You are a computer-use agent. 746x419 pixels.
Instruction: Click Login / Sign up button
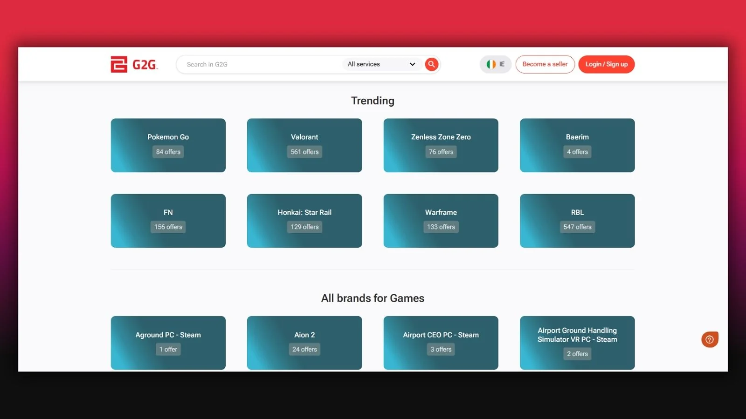tap(607, 64)
